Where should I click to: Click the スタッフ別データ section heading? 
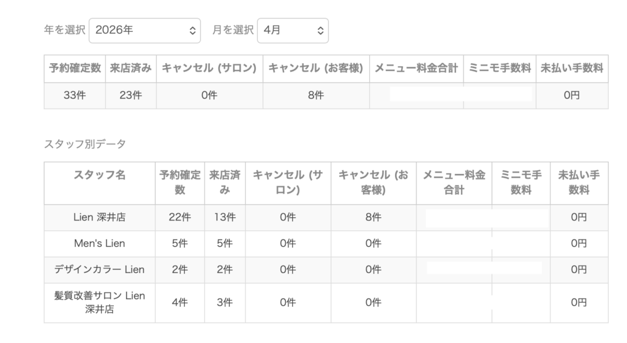84,144
